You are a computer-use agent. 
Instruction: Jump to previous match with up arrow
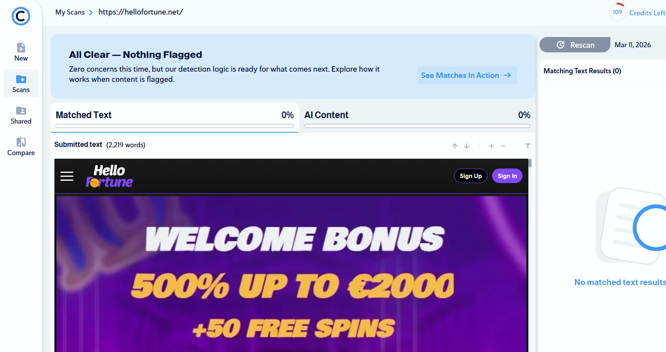click(x=455, y=146)
